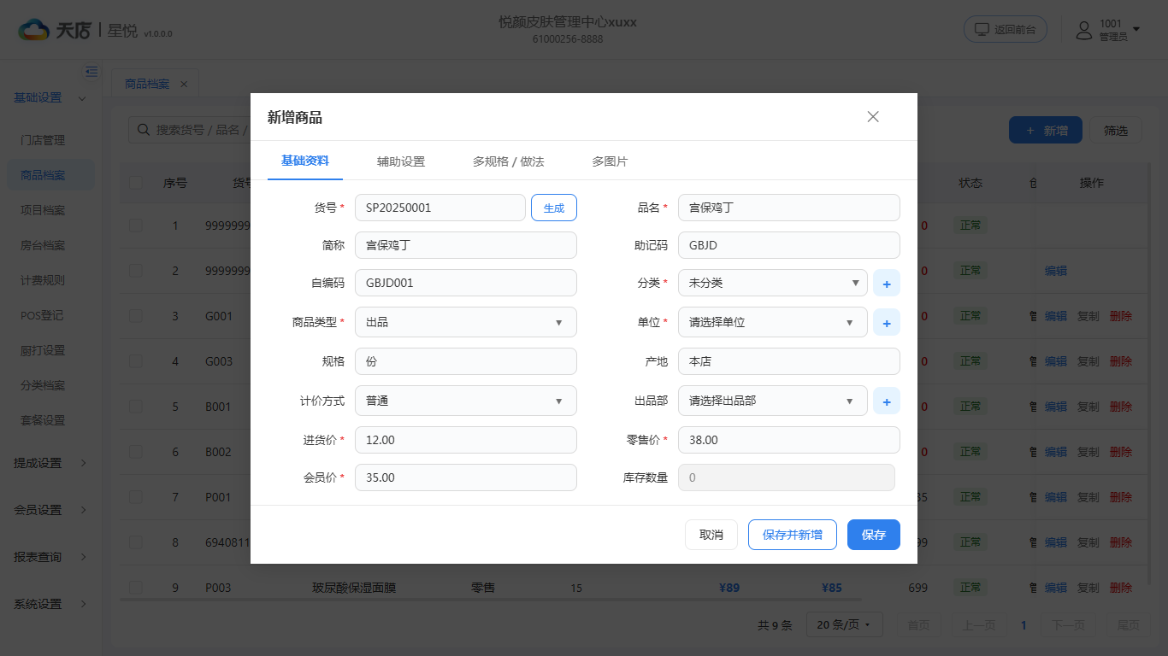Open the 20条/页 page size dropdown
Screen dimensions: 1168x656
tap(844, 624)
